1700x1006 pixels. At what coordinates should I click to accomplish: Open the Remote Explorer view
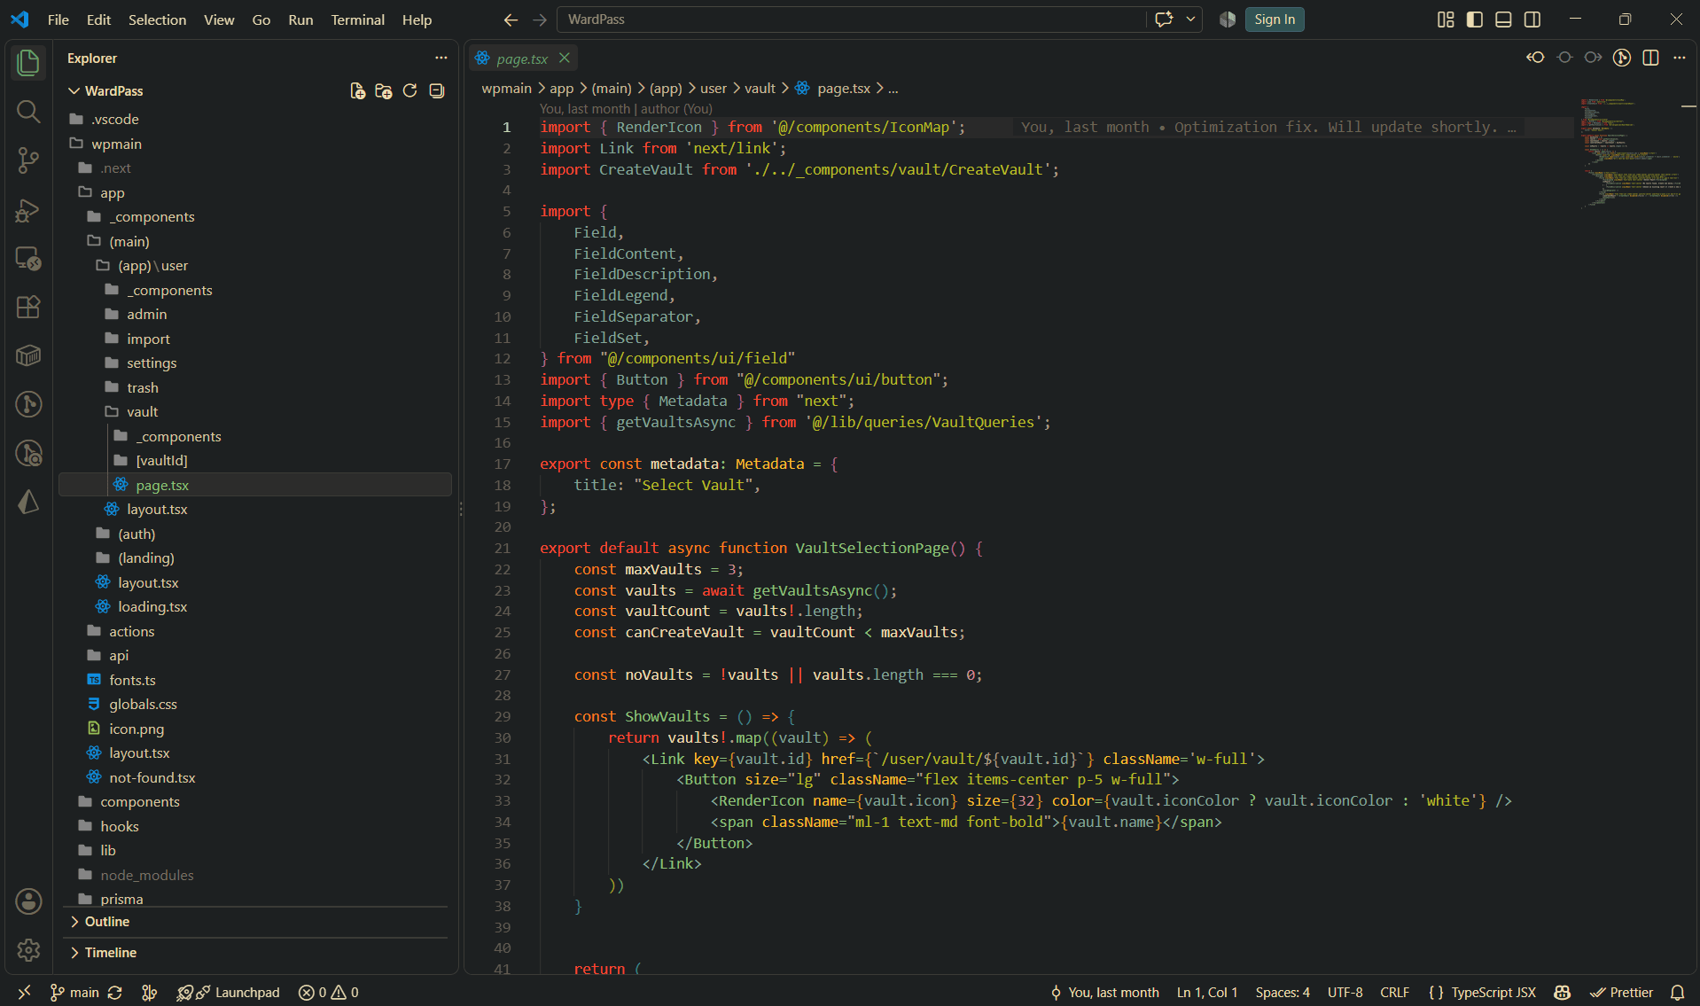(28, 258)
